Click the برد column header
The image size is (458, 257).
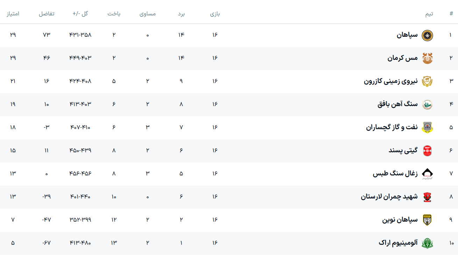point(181,14)
